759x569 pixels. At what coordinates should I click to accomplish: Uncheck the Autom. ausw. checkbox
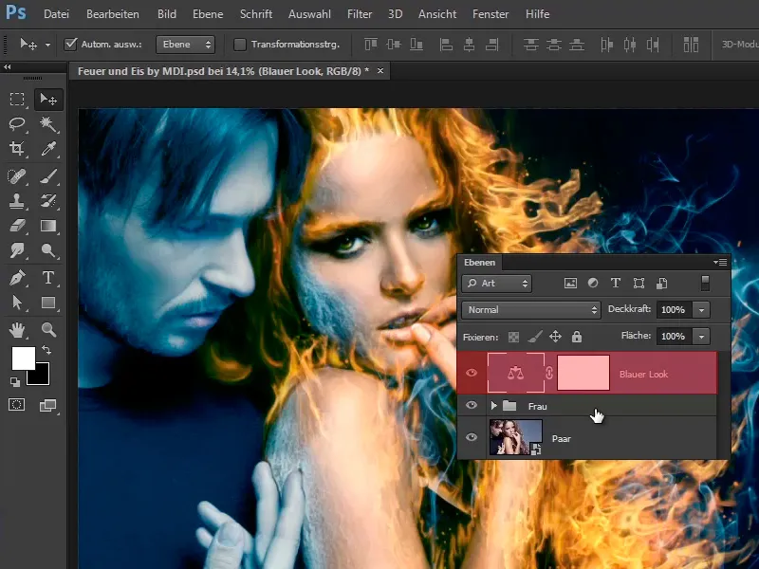(72, 44)
